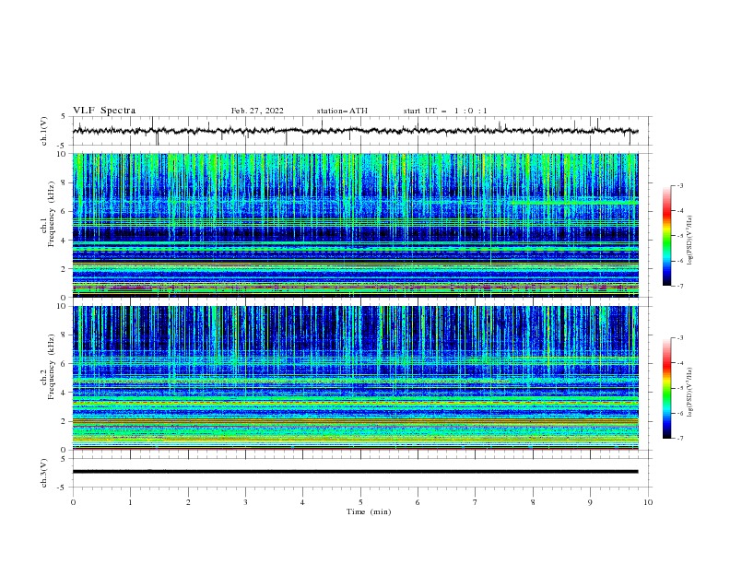Click the 'VLF Spectra' title text
This screenshot has height=564, width=730.
click(104, 111)
